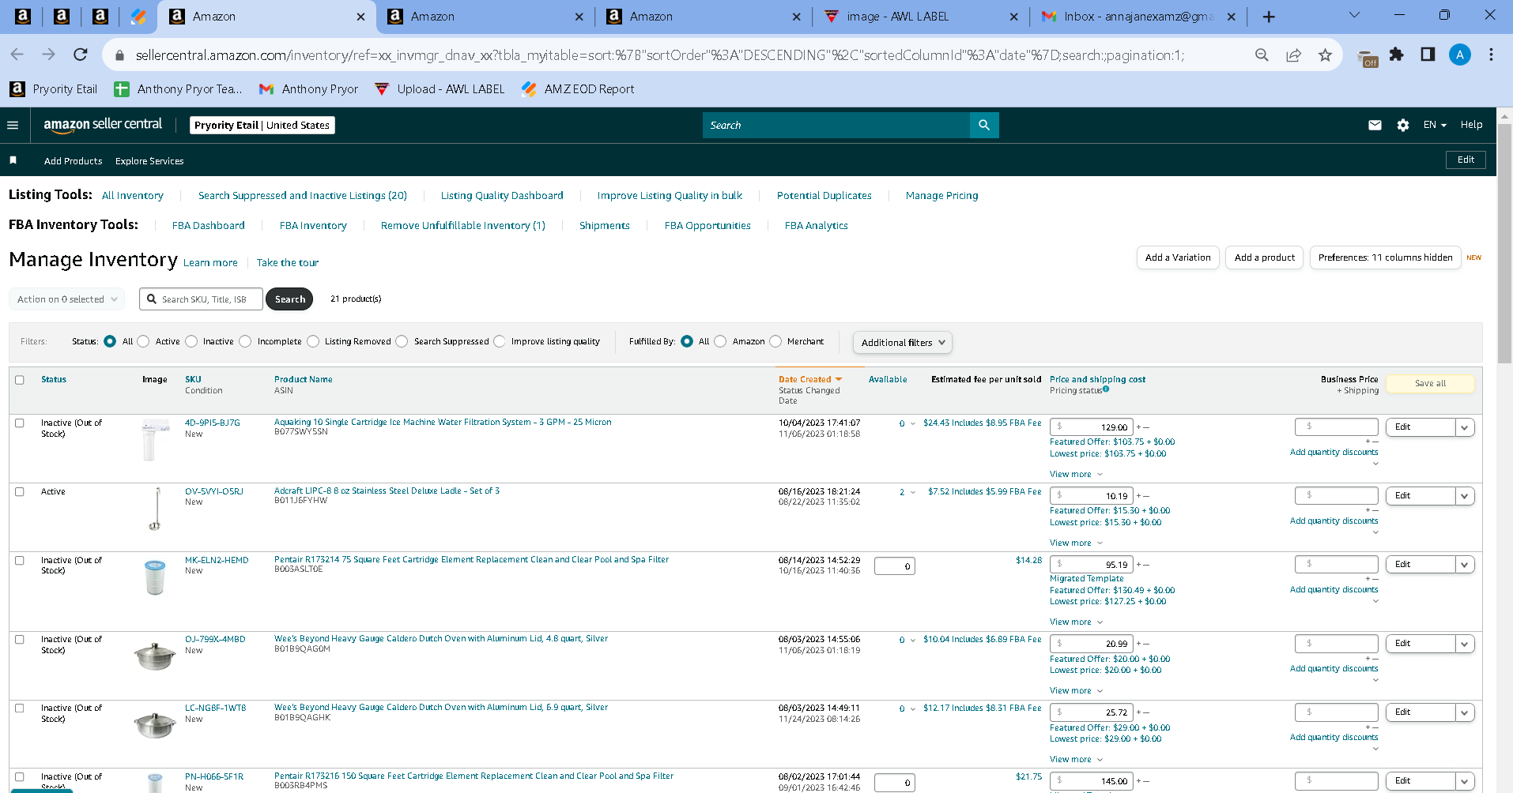1513x793 pixels.
Task: Open the browser extensions puzzle icon
Action: (1397, 54)
